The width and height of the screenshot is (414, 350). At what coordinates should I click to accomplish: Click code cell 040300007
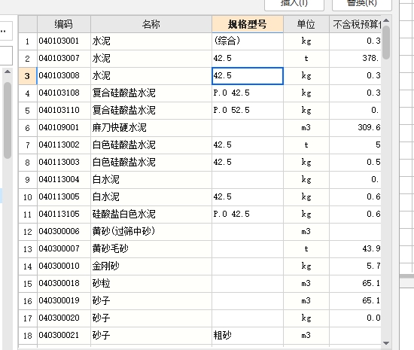[x=64, y=249]
